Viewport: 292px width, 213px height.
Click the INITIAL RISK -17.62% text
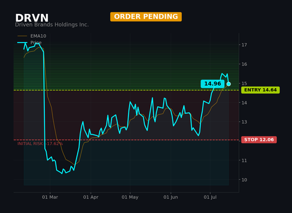40,144
